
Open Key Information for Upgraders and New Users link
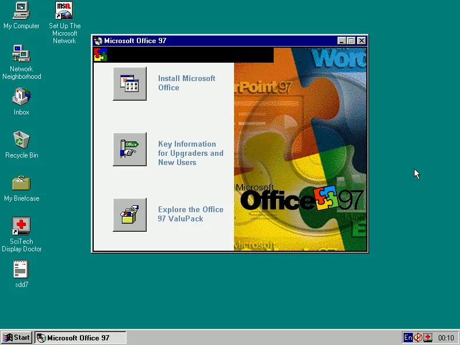[x=191, y=153]
